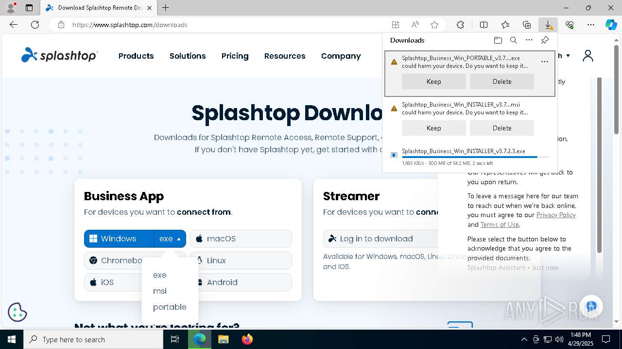Open the tab actions menu icon

(29, 8)
